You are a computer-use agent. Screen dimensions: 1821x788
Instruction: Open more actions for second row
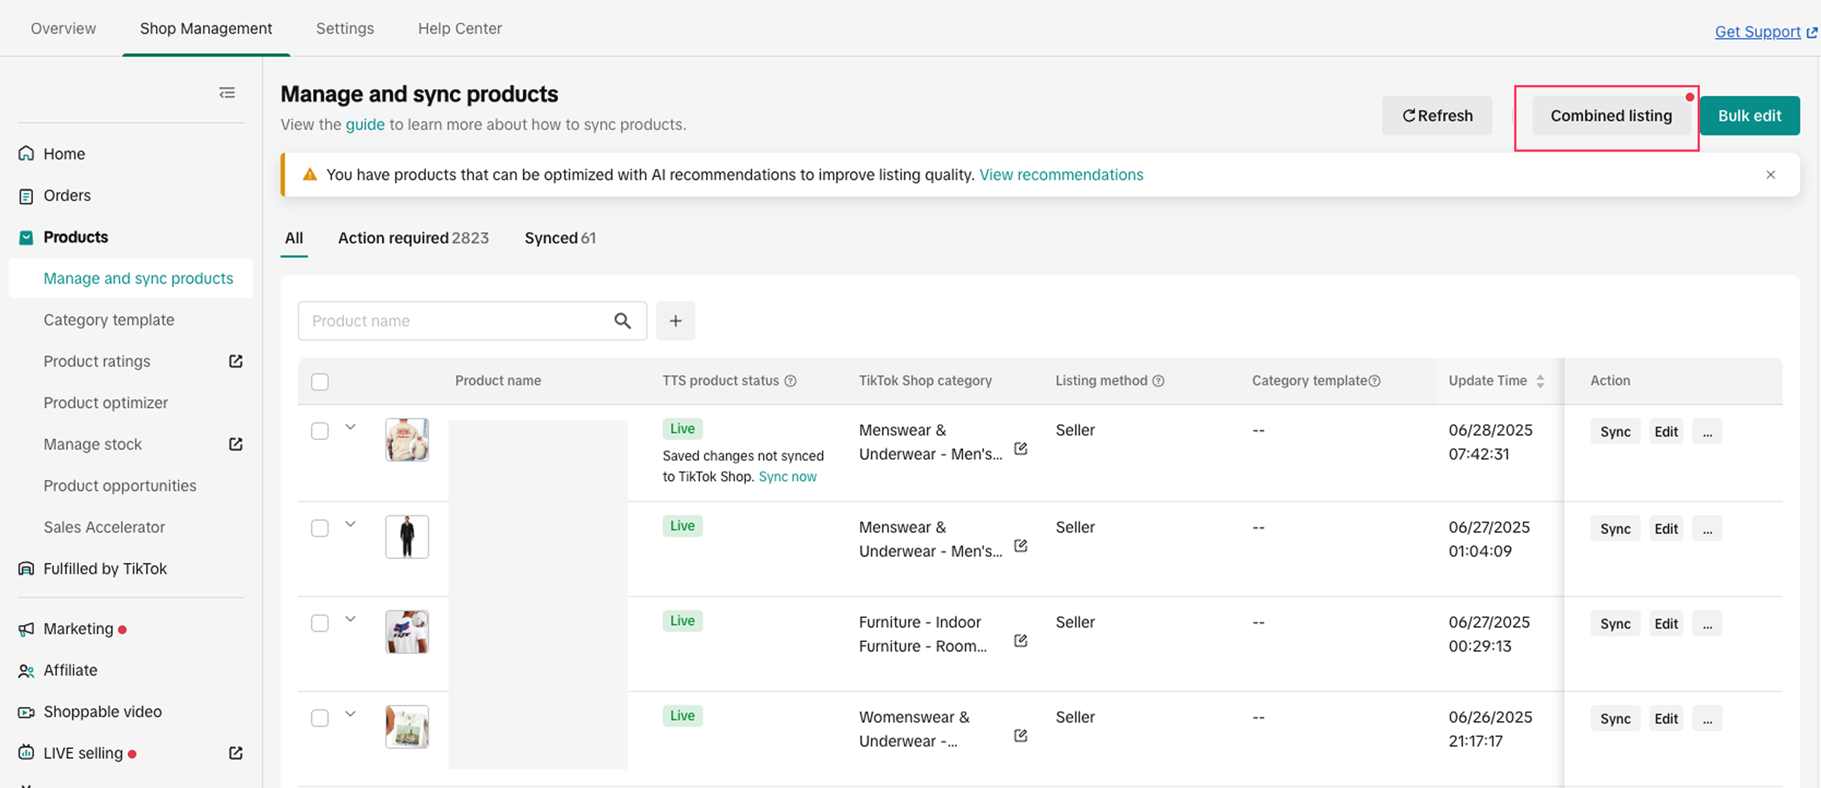(1706, 529)
